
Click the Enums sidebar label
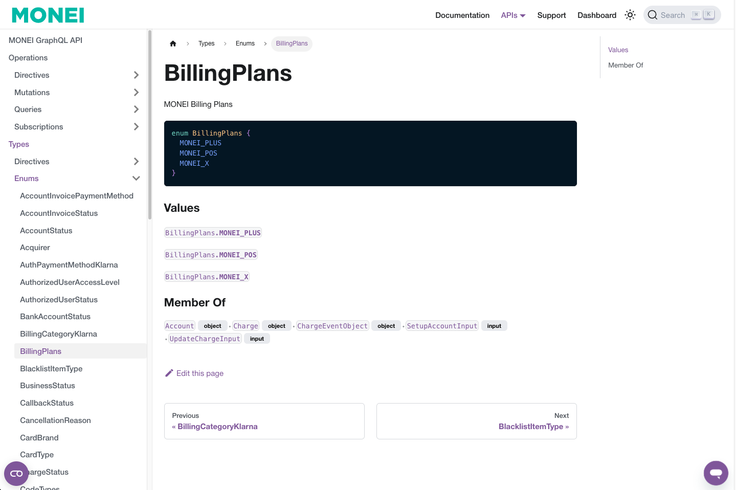[27, 179]
